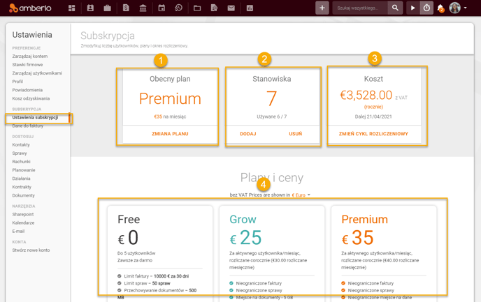Click the plus add-new button
The image size is (481, 302).
(322, 8)
